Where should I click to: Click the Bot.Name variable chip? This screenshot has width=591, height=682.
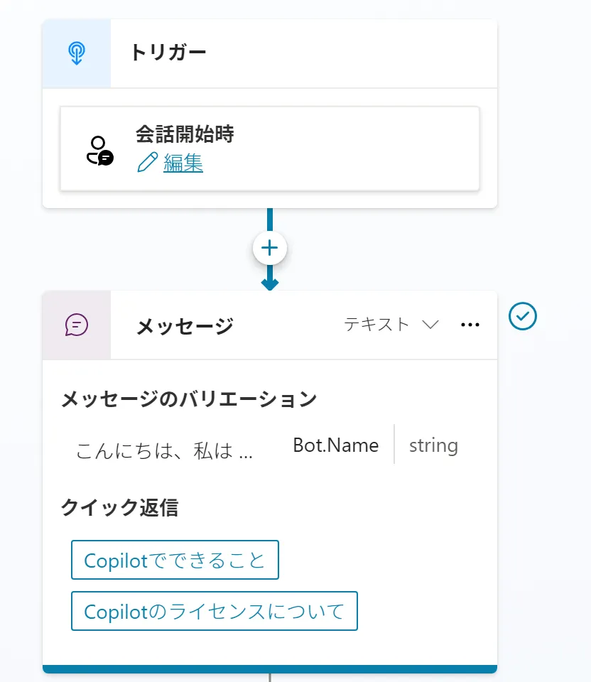tap(335, 445)
